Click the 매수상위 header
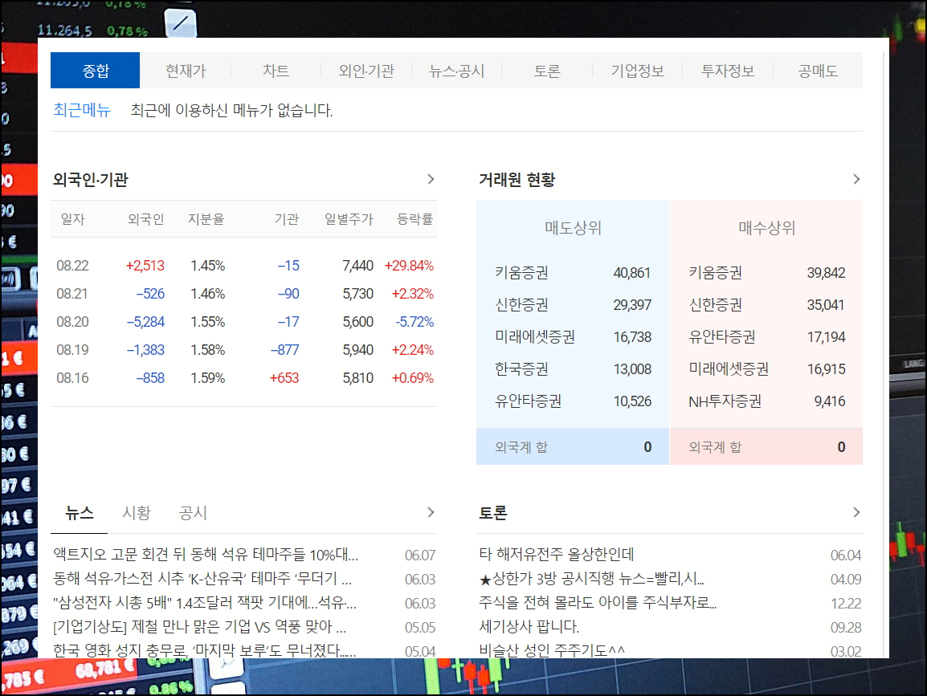The height and width of the screenshot is (696, 927). (x=767, y=228)
